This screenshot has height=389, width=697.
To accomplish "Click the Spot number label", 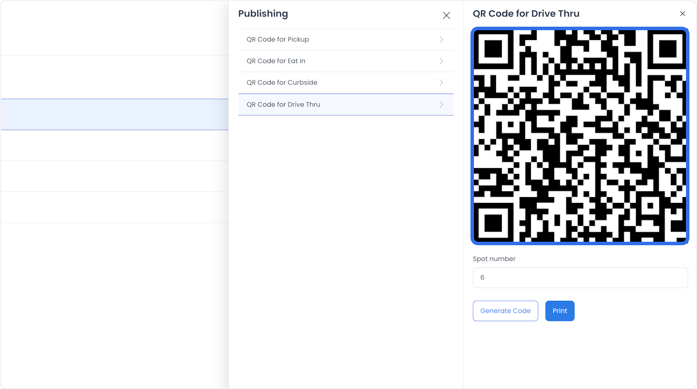I will (x=494, y=259).
